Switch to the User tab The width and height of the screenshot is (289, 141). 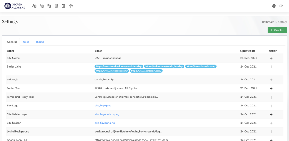point(26,42)
